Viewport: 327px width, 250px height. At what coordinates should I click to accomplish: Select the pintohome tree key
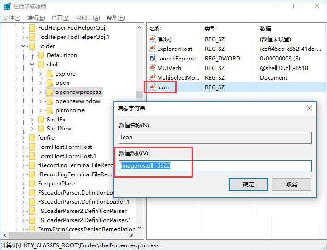[x=70, y=110]
